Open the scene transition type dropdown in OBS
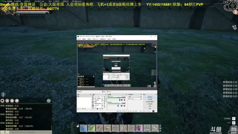The image size is (238, 134). tap(134, 97)
